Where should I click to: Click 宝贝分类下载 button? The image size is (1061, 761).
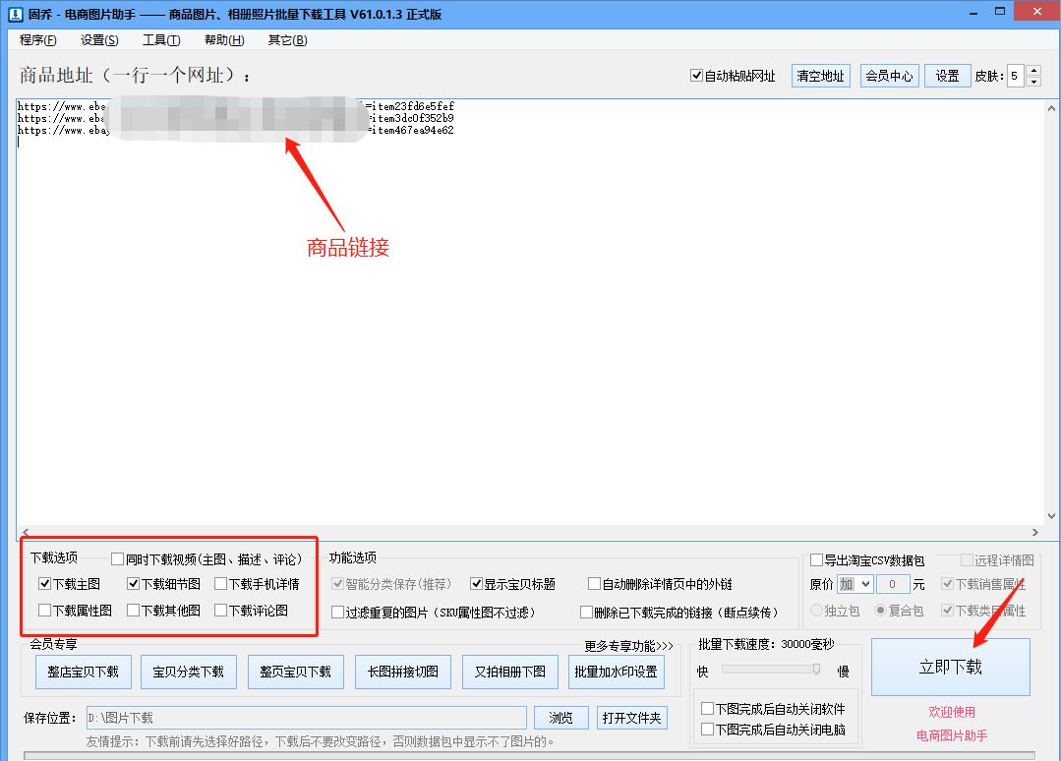[x=189, y=672]
